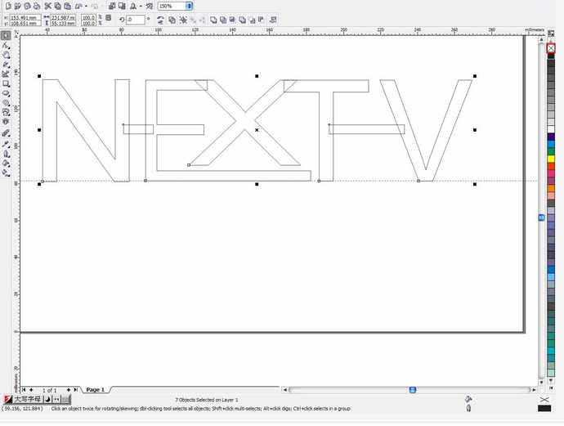The height and width of the screenshot is (426, 564).
Task: Select the Fill bucket tool
Action: 6,164
